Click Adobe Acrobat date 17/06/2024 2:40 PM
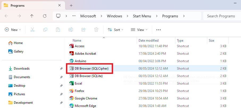241x108 pixels. point(152,53)
